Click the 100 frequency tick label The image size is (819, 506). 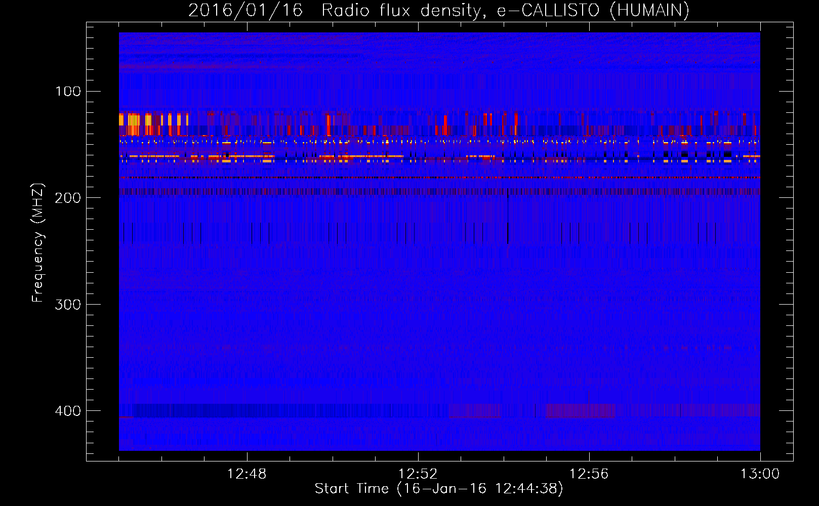coord(68,92)
